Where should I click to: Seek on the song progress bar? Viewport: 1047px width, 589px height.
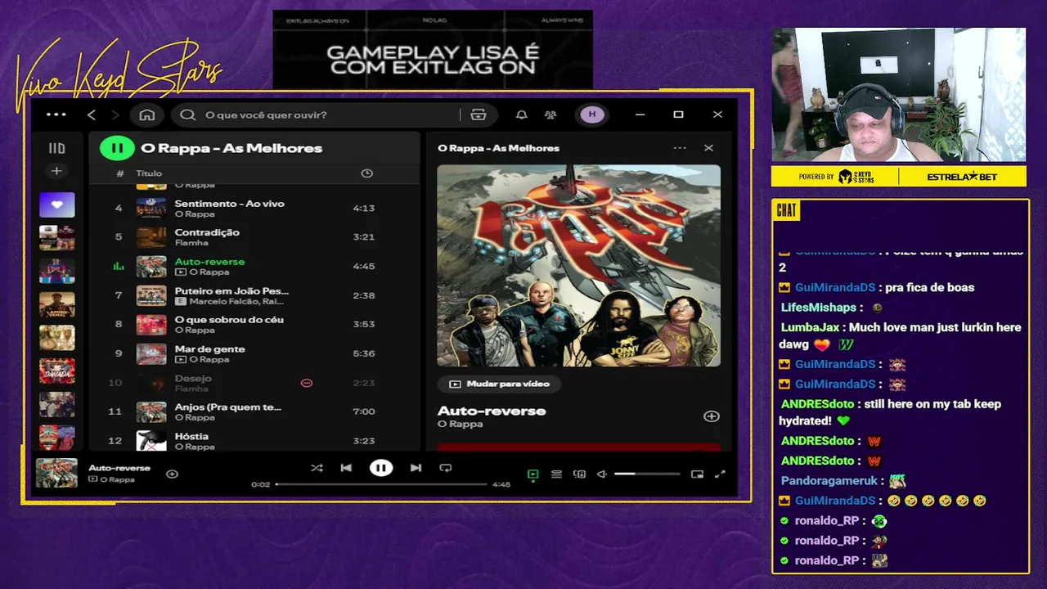pyautogui.click(x=380, y=484)
